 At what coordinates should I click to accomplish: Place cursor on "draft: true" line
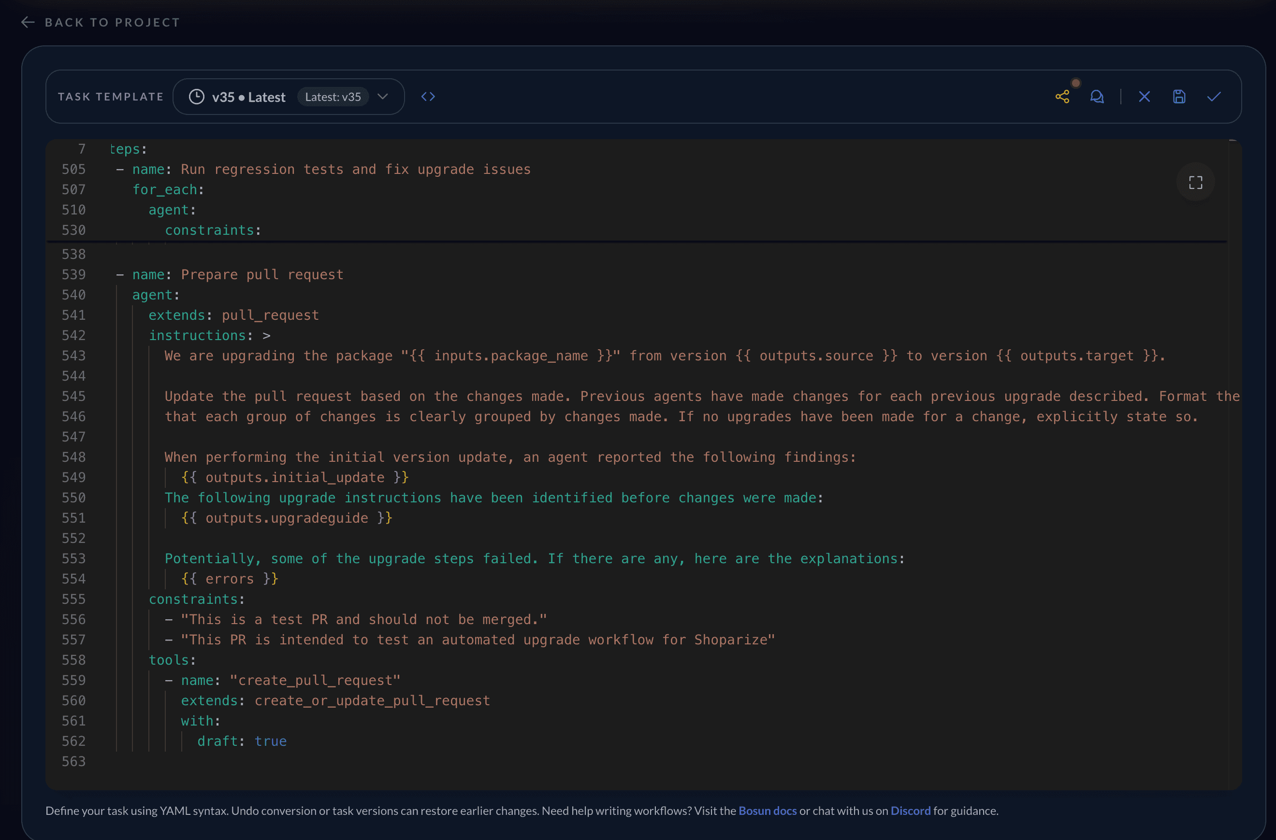[241, 741]
